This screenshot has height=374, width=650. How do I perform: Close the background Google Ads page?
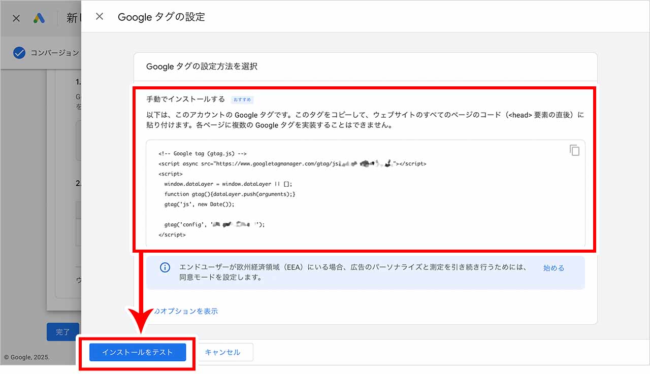(x=16, y=18)
